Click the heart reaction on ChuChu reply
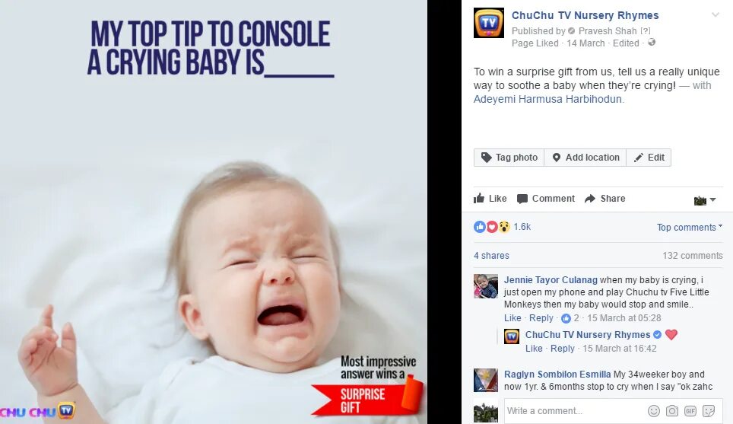733x424 pixels. coord(671,335)
